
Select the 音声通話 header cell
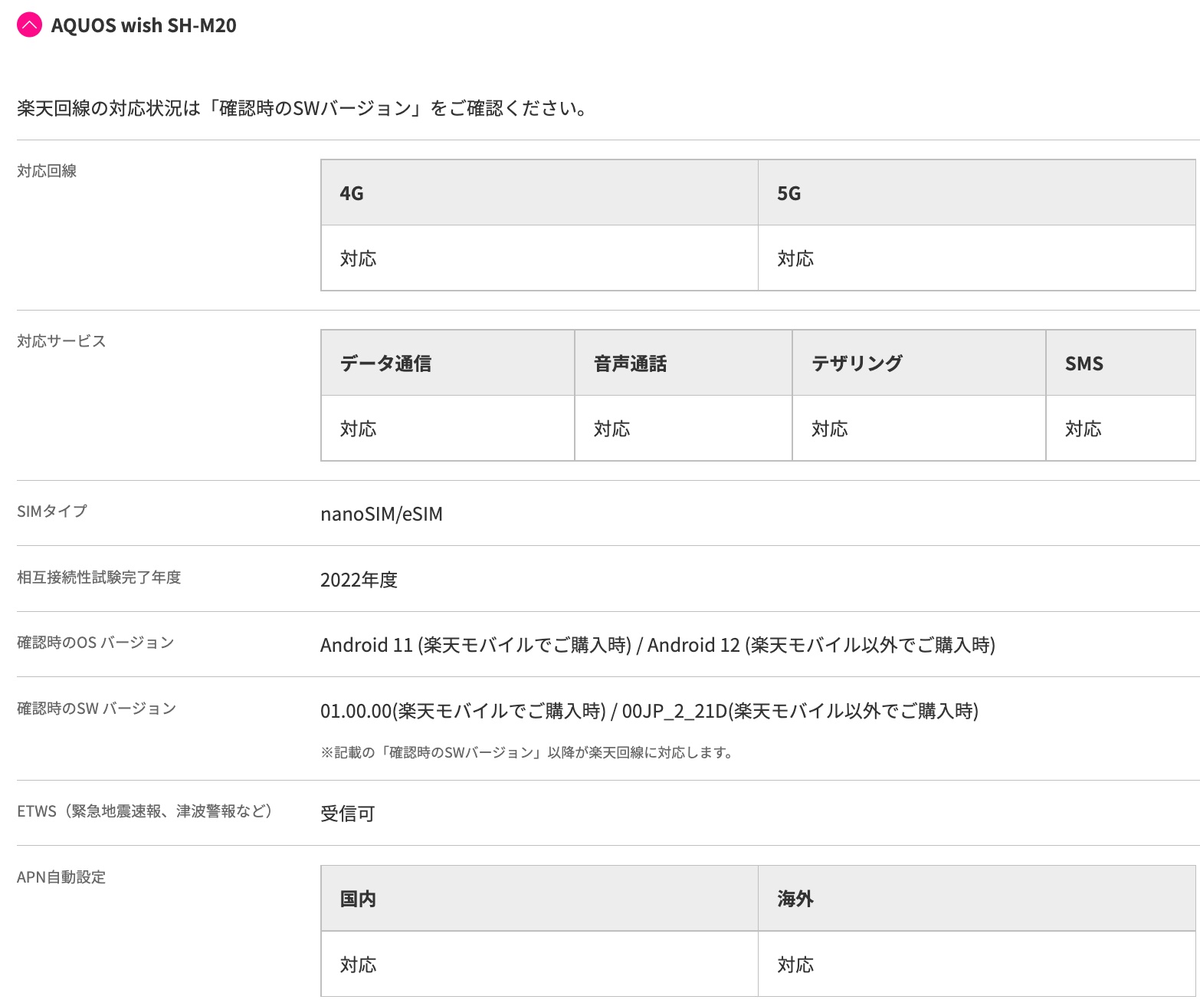tap(684, 363)
